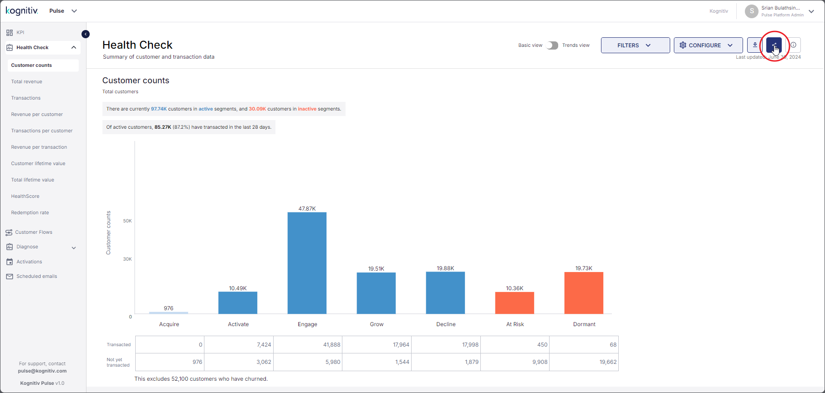Click the Engage bar showing 47.87K

[307, 263]
